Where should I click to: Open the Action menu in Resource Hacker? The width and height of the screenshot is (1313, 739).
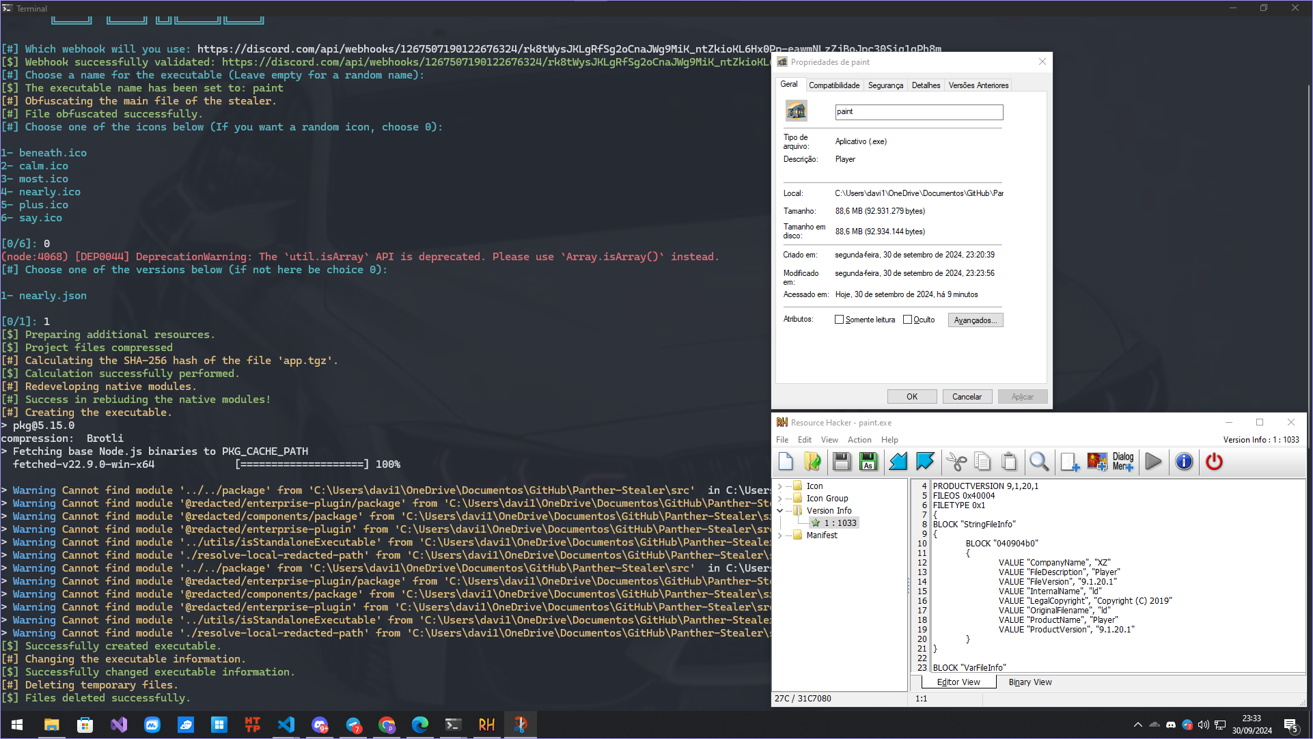pyautogui.click(x=859, y=440)
